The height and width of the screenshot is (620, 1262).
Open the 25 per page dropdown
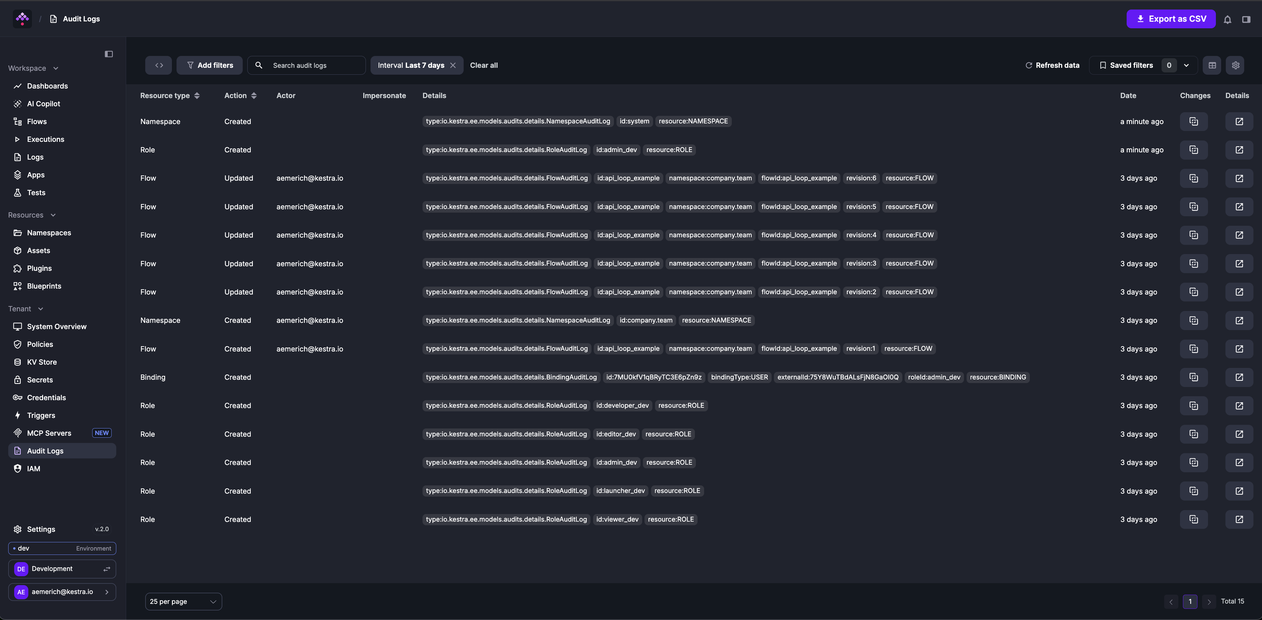(x=183, y=601)
